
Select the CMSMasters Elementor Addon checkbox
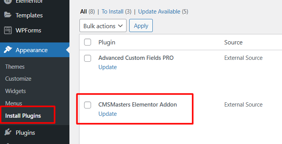click(88, 105)
